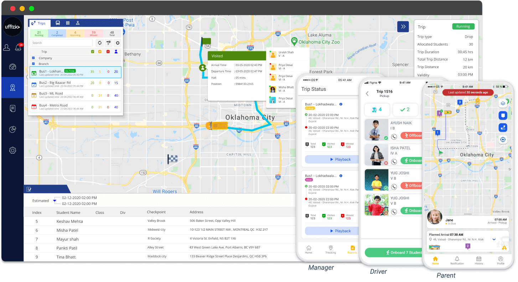Click the green student stop marker on route
Image resolution: width=518 pixels, height=282 pixels.
(x=202, y=67)
